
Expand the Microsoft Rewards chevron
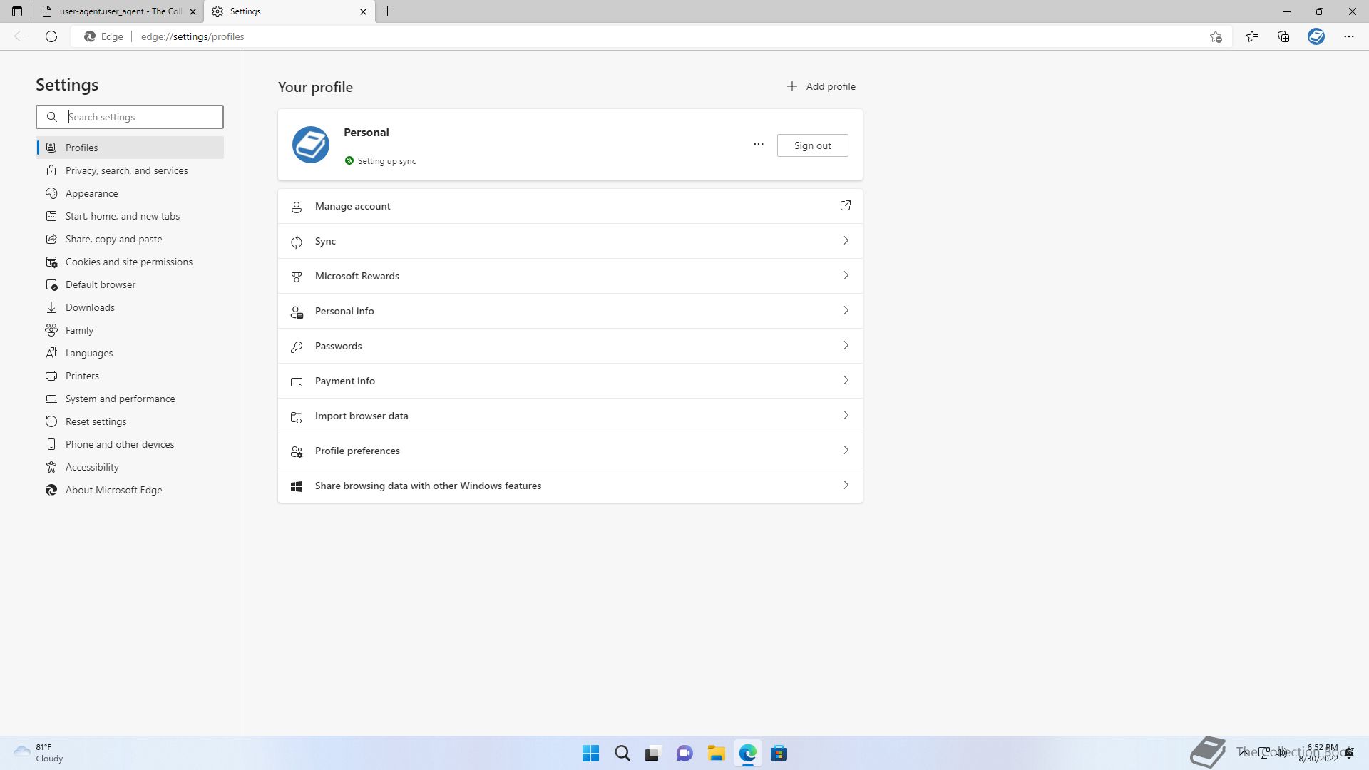846,275
